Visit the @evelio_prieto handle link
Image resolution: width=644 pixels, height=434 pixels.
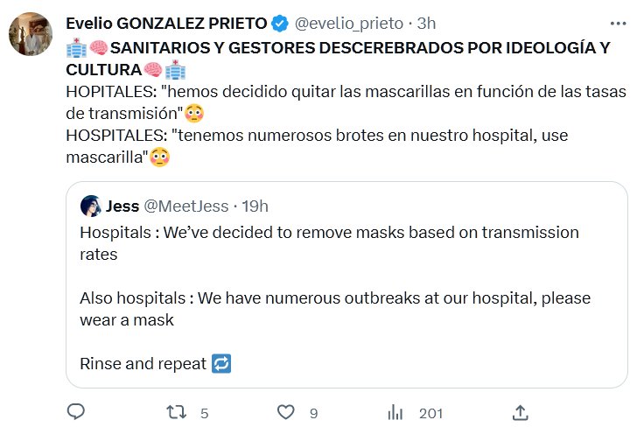[x=344, y=23]
